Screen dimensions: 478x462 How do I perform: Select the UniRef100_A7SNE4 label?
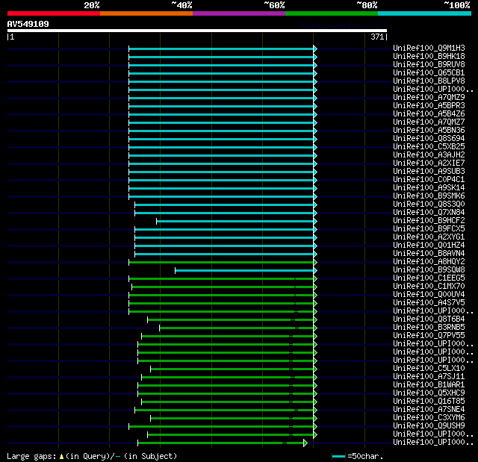(429, 410)
